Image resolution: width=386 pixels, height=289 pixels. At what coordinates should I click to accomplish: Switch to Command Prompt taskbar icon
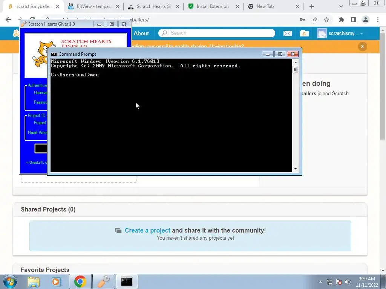(127, 281)
